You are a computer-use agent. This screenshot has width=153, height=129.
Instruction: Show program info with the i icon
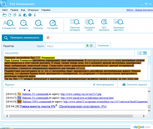pyautogui.click(x=35, y=15)
